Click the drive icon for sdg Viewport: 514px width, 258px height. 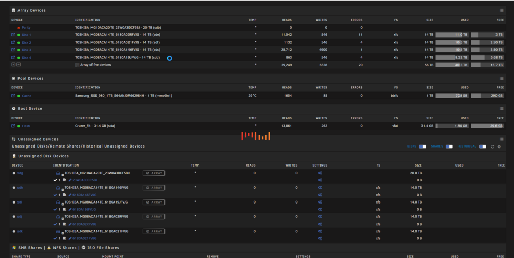pyautogui.click(x=58, y=173)
